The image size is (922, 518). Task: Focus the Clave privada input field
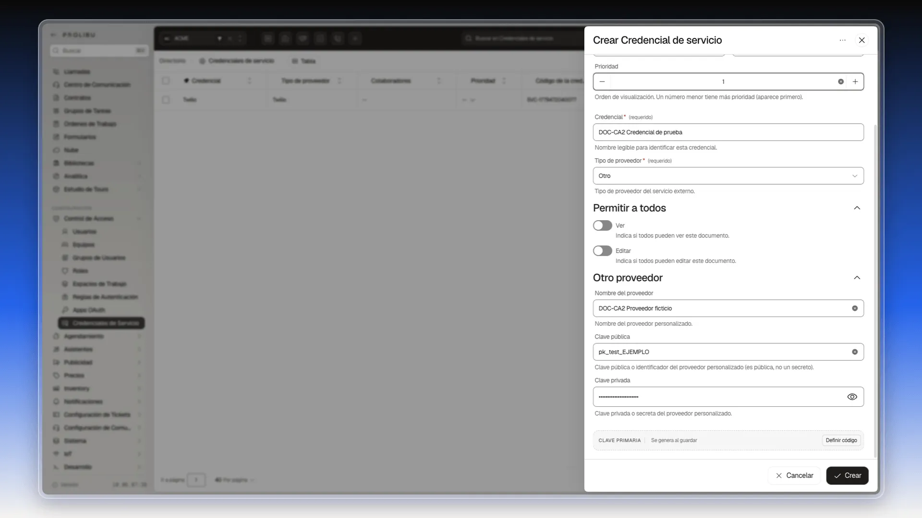coord(718,397)
